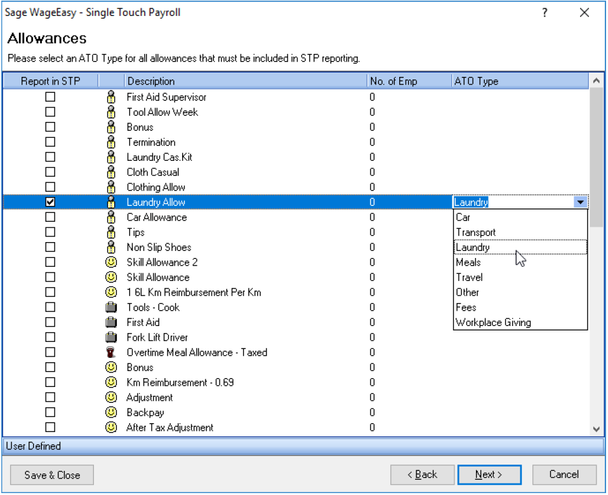Click the smiley icon next to Skill Allowance 2
Screen dimensions: 608x495
point(111,262)
